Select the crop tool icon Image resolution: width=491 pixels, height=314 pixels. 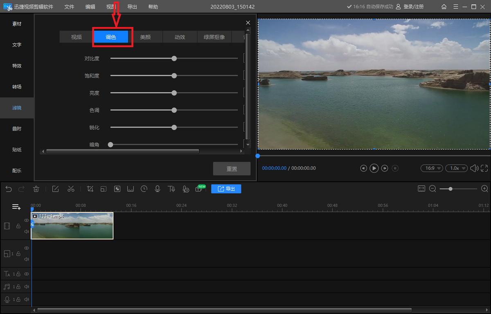tap(90, 189)
